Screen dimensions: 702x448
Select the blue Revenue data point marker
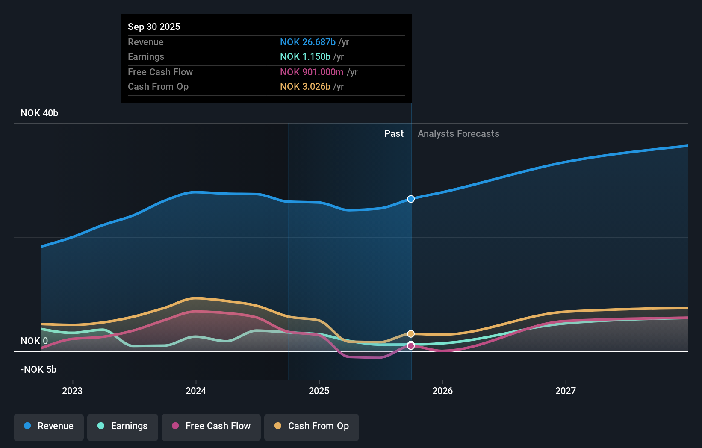(x=410, y=199)
